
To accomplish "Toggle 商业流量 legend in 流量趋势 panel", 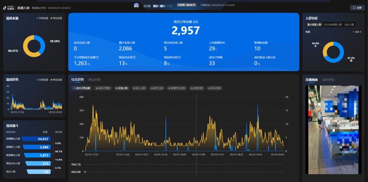I will (x=56, y=80).
